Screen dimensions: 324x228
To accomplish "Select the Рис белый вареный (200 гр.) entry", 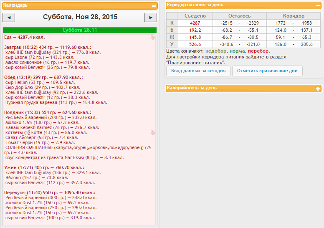I will click(x=51, y=117).
